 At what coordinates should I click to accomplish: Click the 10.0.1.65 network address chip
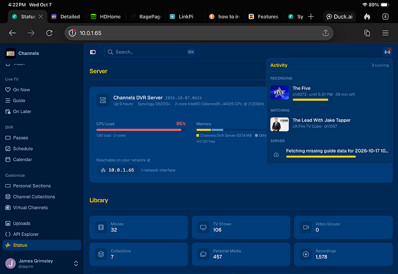coord(117,170)
